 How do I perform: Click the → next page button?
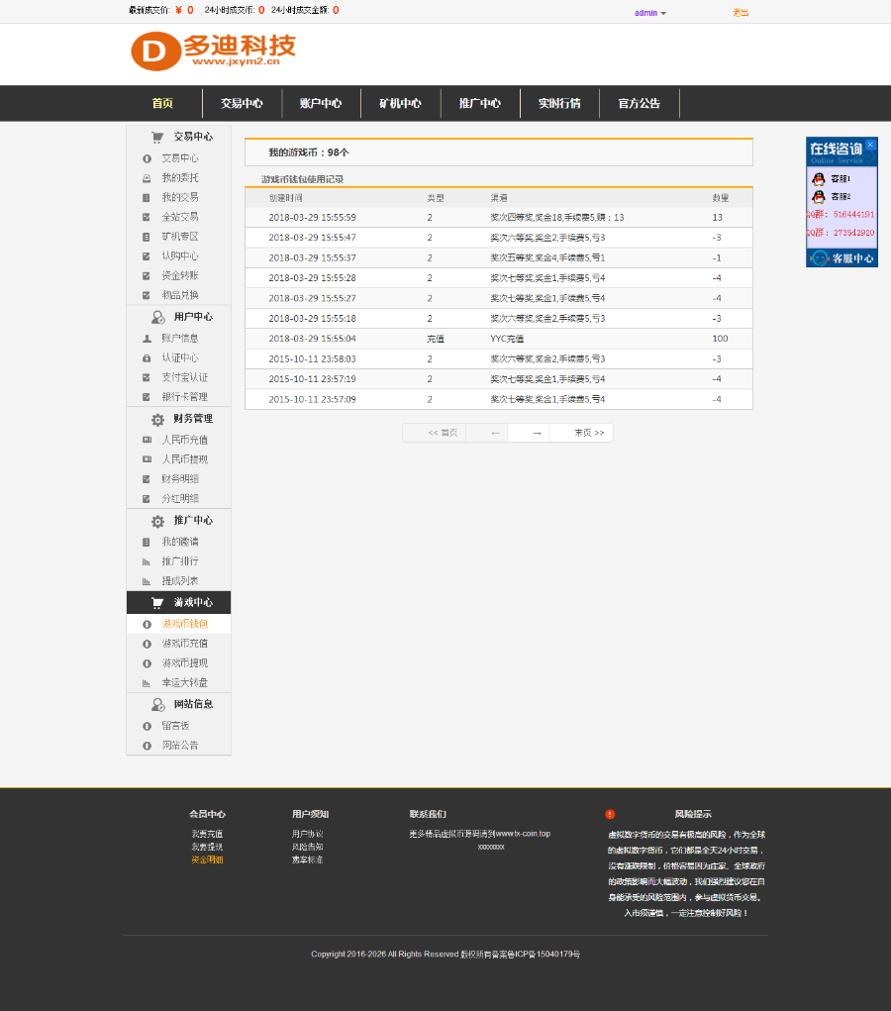[x=530, y=433]
